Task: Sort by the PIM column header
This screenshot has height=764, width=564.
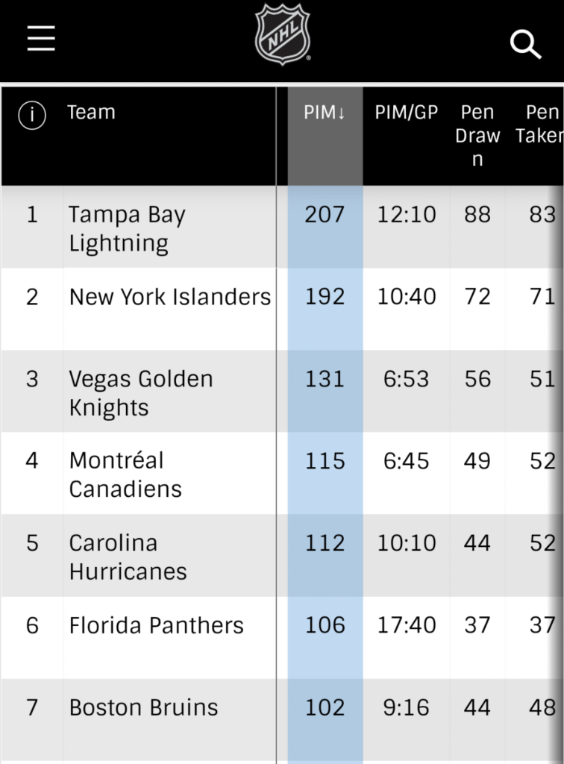Action: (x=325, y=113)
